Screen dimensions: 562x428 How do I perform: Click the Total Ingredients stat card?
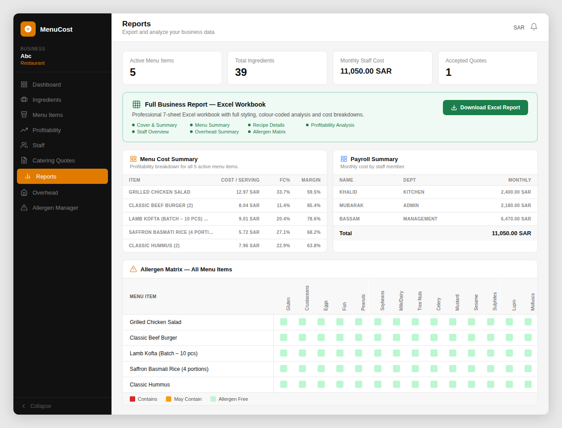click(x=277, y=68)
